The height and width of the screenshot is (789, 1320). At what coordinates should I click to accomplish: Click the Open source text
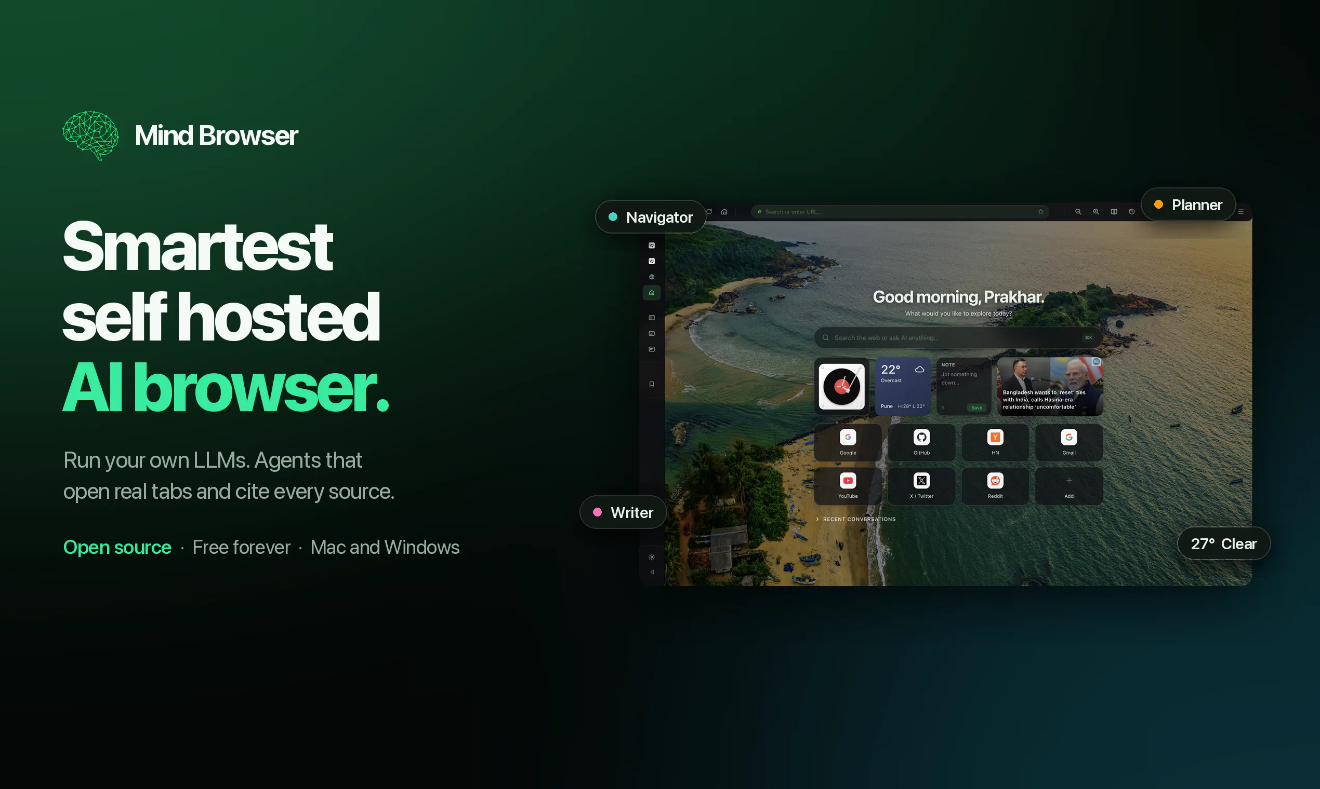(117, 547)
